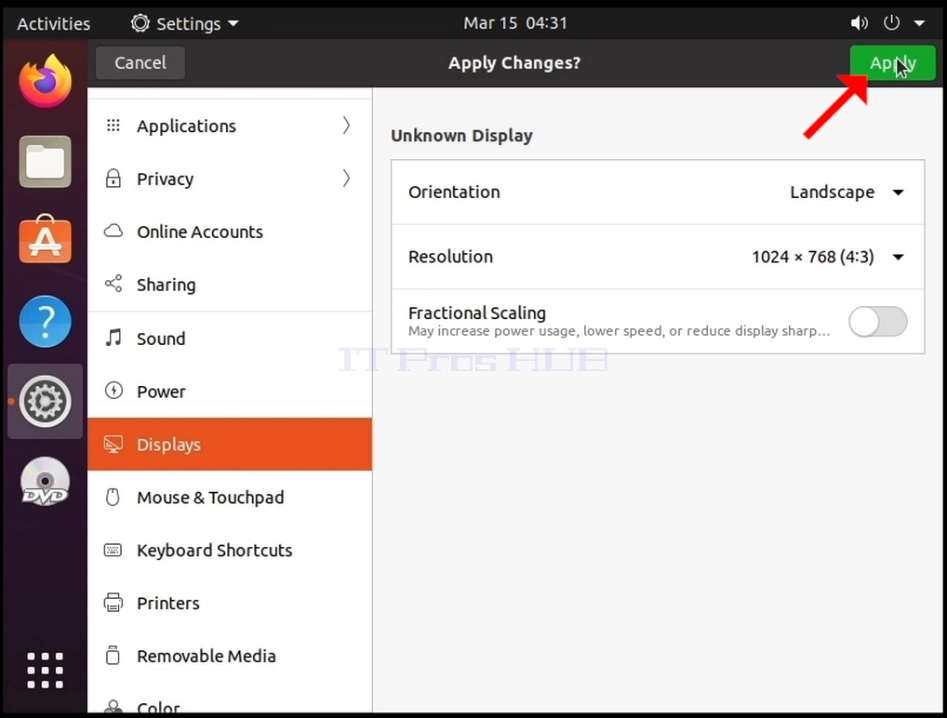Click the Privacy lock icon
The width and height of the screenshot is (947, 718).
[113, 179]
